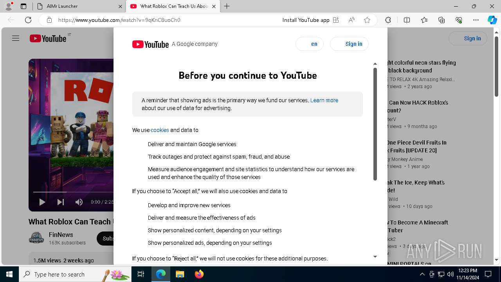The height and width of the screenshot is (282, 501).
Task: Refresh the current page
Action: tap(28, 20)
